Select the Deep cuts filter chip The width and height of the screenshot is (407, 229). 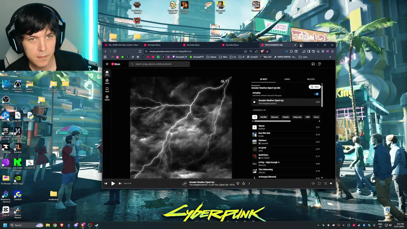(x=297, y=117)
